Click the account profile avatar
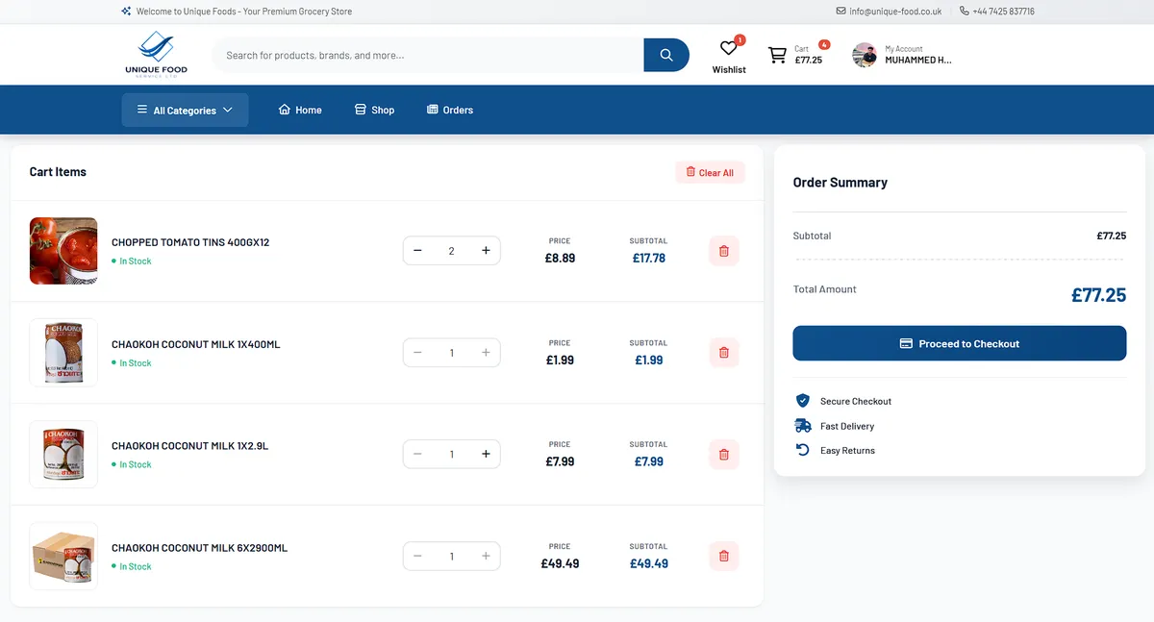 [x=865, y=55]
